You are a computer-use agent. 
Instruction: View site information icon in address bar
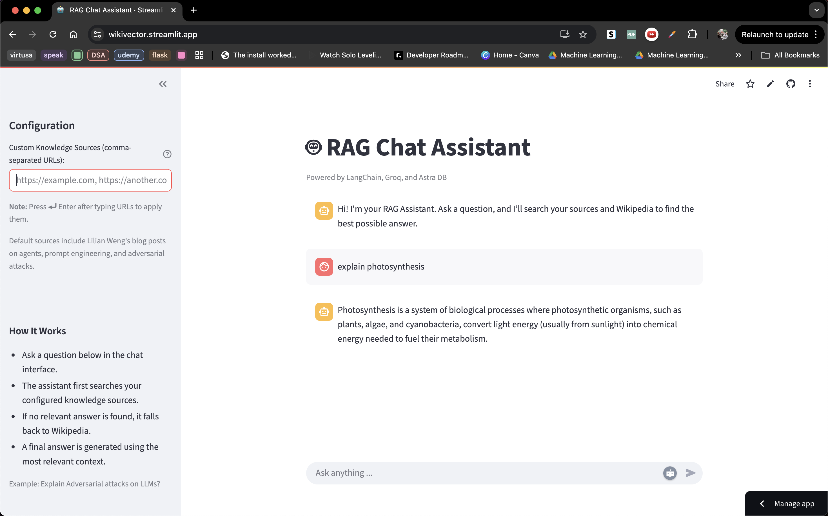click(97, 34)
